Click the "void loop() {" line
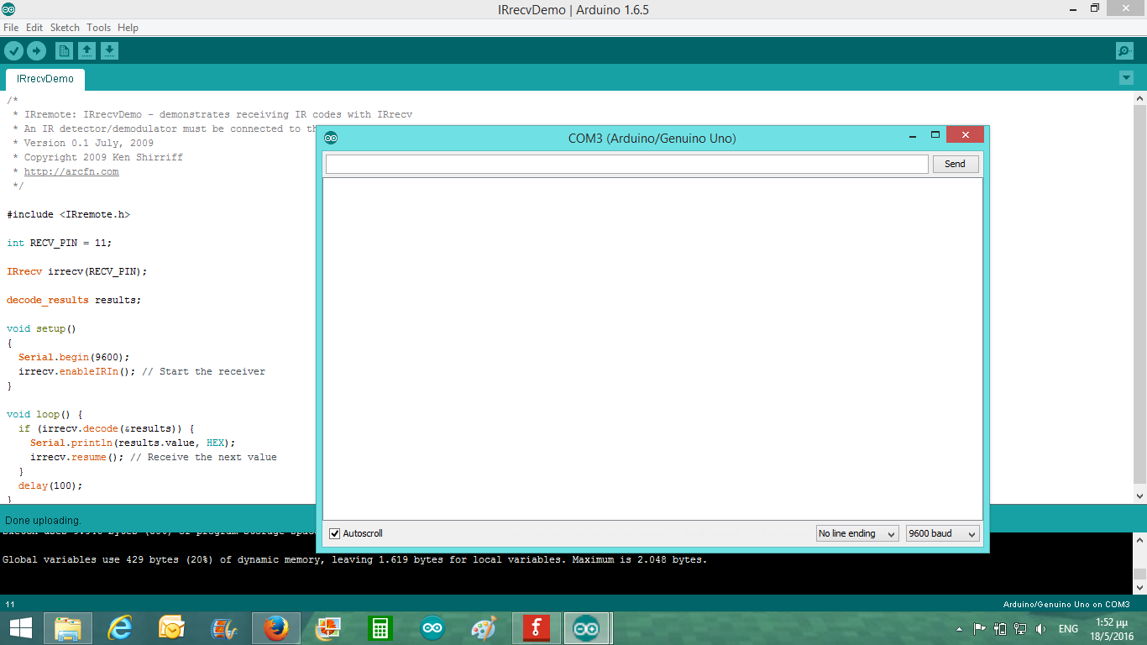Screen dimensions: 1147x645 tap(45, 414)
